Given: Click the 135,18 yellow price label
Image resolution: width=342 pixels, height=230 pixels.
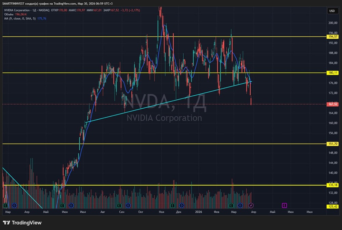Looking at the screenshot, I should (x=332, y=185).
